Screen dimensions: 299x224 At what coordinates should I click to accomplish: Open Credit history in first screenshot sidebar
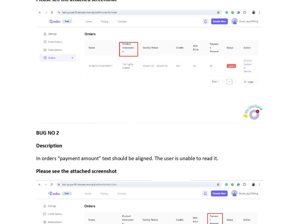53,42
